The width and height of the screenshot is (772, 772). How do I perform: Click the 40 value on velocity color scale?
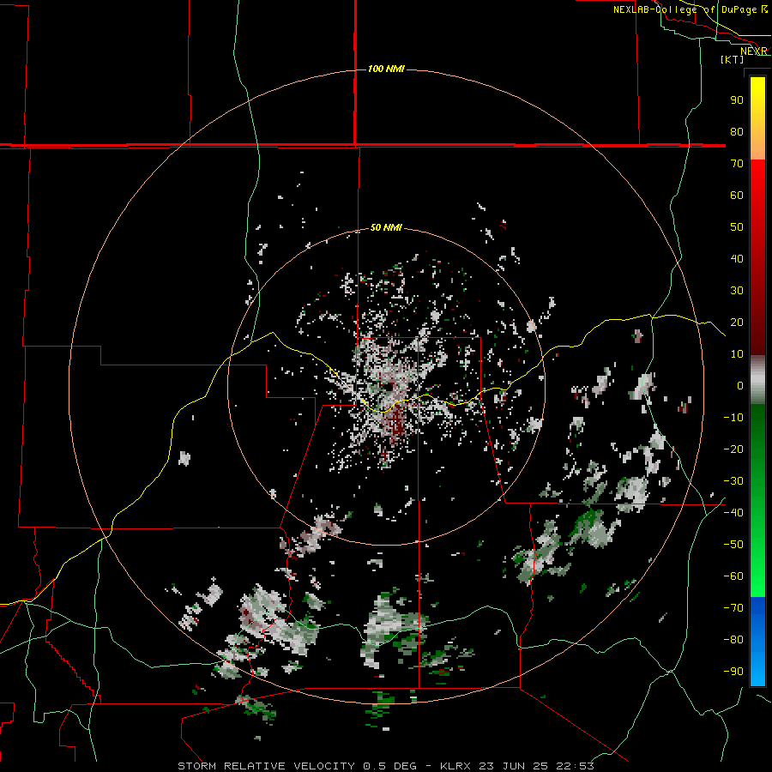point(737,259)
